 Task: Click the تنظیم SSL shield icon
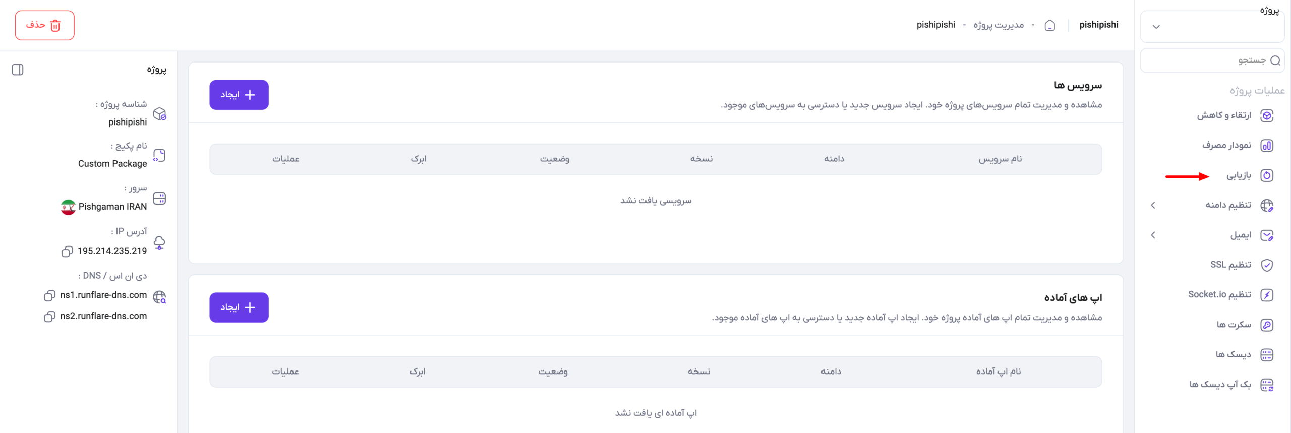click(x=1267, y=265)
